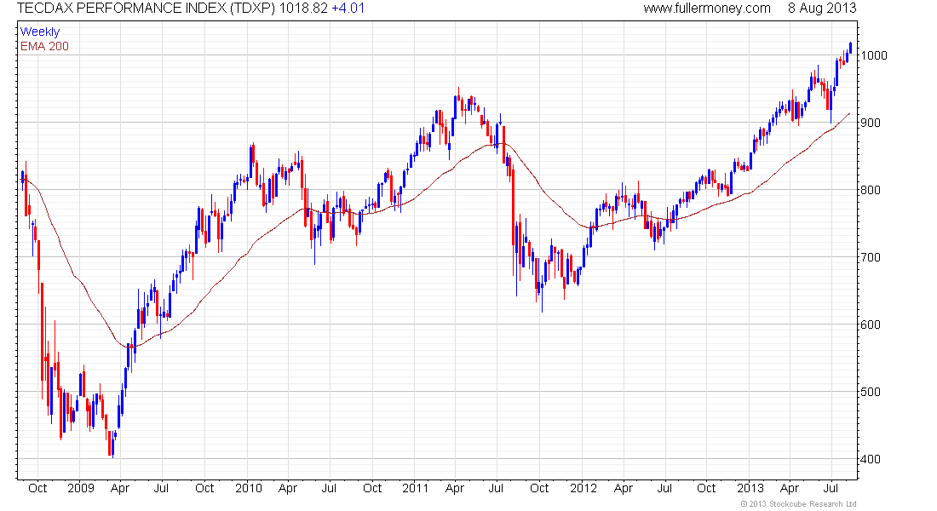Click the 400 price axis label

[870, 459]
